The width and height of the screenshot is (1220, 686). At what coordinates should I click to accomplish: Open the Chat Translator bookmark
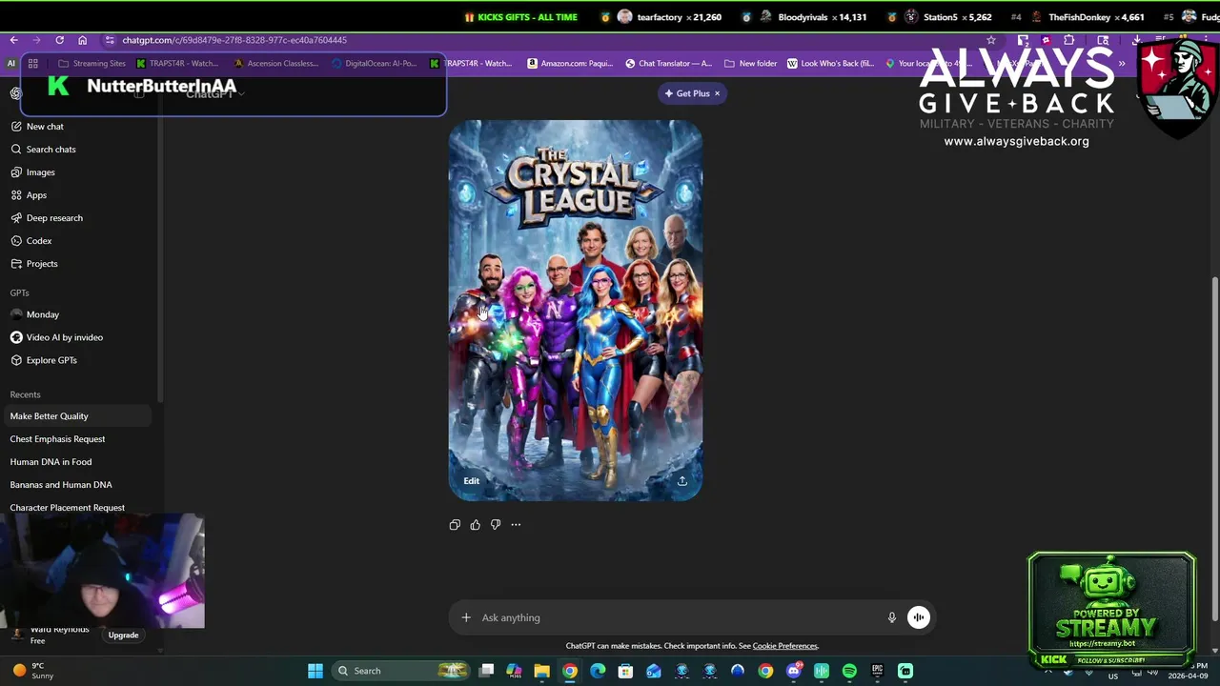(668, 64)
